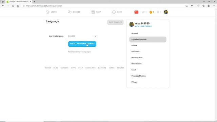This screenshot has width=217, height=122.
Task: Click the Help footer link
Action: coord(81,68)
